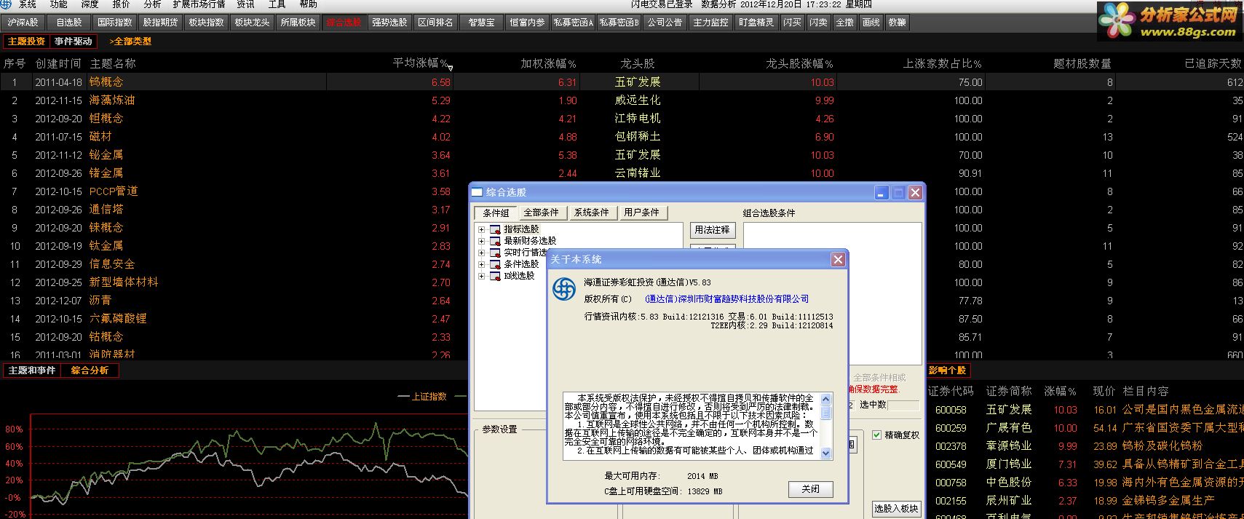Click the 通达信 company copyright link
The height and width of the screenshot is (519, 1244).
coord(727,299)
